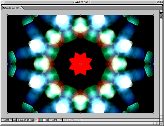Viewport: 164px width, 126px height.
Task: Click the bottom-left layer corner handle
Action: pyautogui.click(x=7, y=113)
